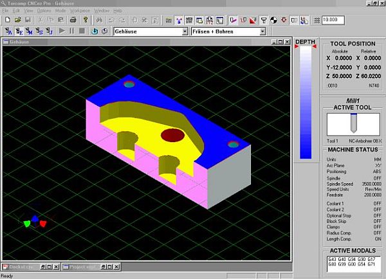This screenshot has height=279, width=386.
Task: Expand the 'Fräsen + Bohren' dropdown
Action: (262, 31)
